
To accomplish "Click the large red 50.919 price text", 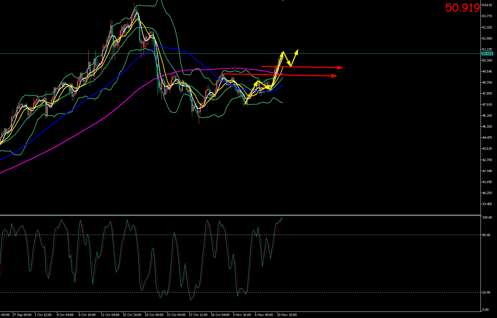I will pyautogui.click(x=462, y=8).
